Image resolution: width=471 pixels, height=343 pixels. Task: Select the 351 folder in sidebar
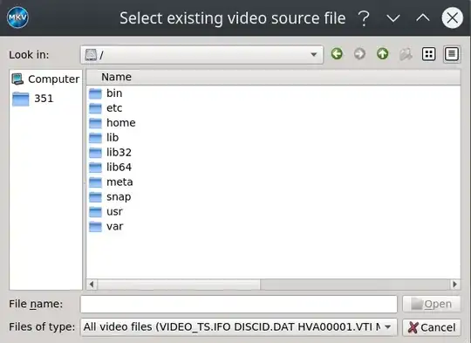click(33, 99)
